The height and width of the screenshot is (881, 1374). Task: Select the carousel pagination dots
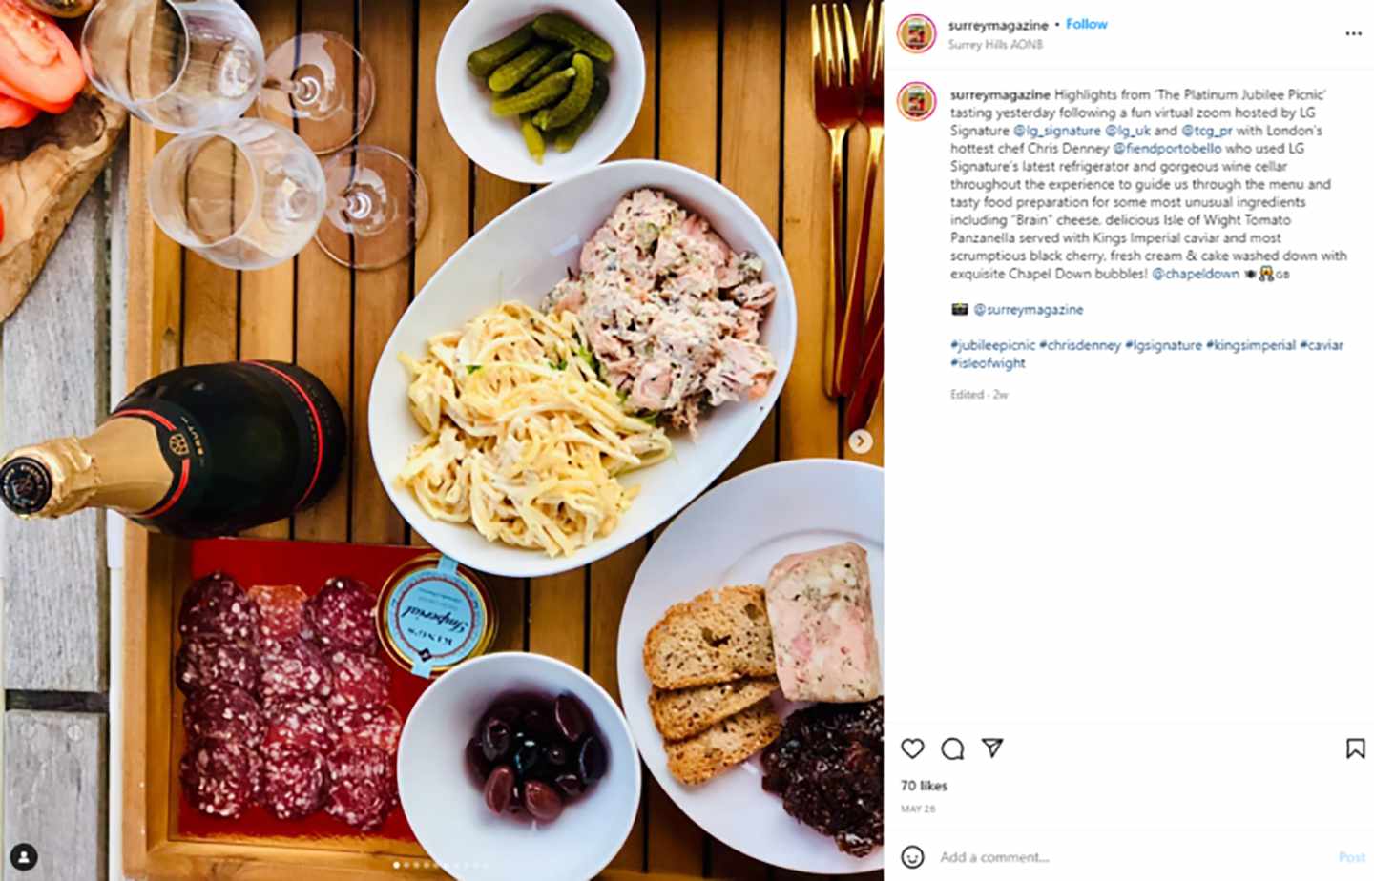[x=442, y=865]
